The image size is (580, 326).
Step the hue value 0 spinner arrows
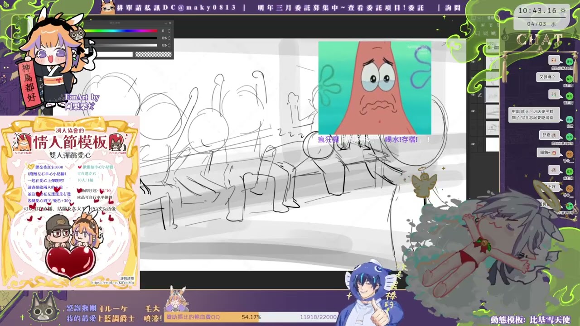click(x=169, y=31)
